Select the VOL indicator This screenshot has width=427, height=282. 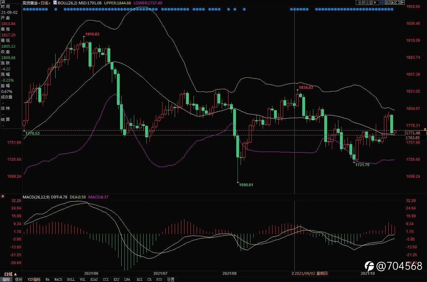pyautogui.click(x=82, y=279)
